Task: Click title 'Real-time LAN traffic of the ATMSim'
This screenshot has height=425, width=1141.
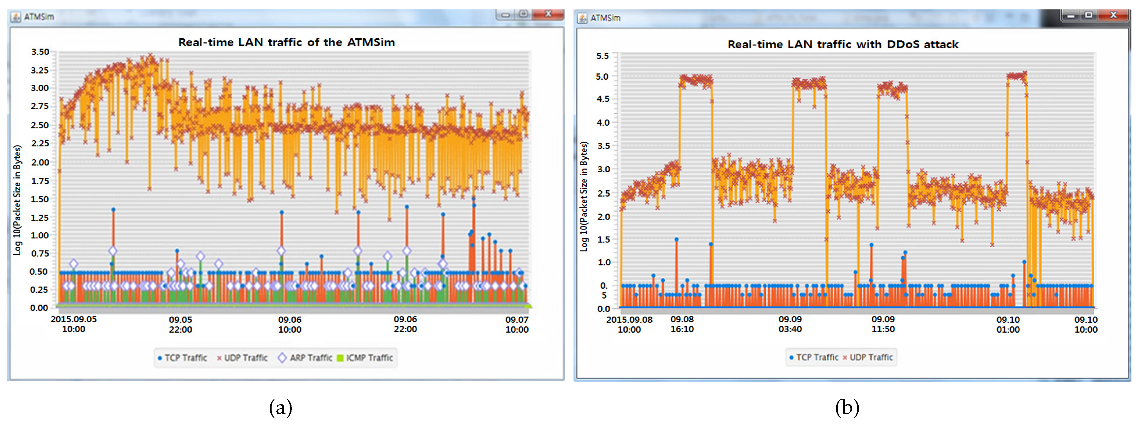Action: click(x=286, y=42)
